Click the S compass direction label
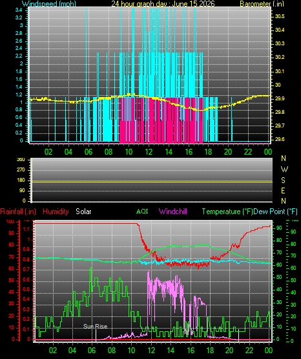The height and width of the screenshot is (359, 301). point(284,180)
